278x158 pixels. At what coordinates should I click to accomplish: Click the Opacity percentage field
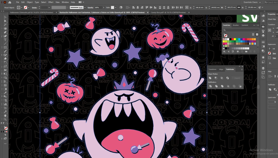coord(98,7)
